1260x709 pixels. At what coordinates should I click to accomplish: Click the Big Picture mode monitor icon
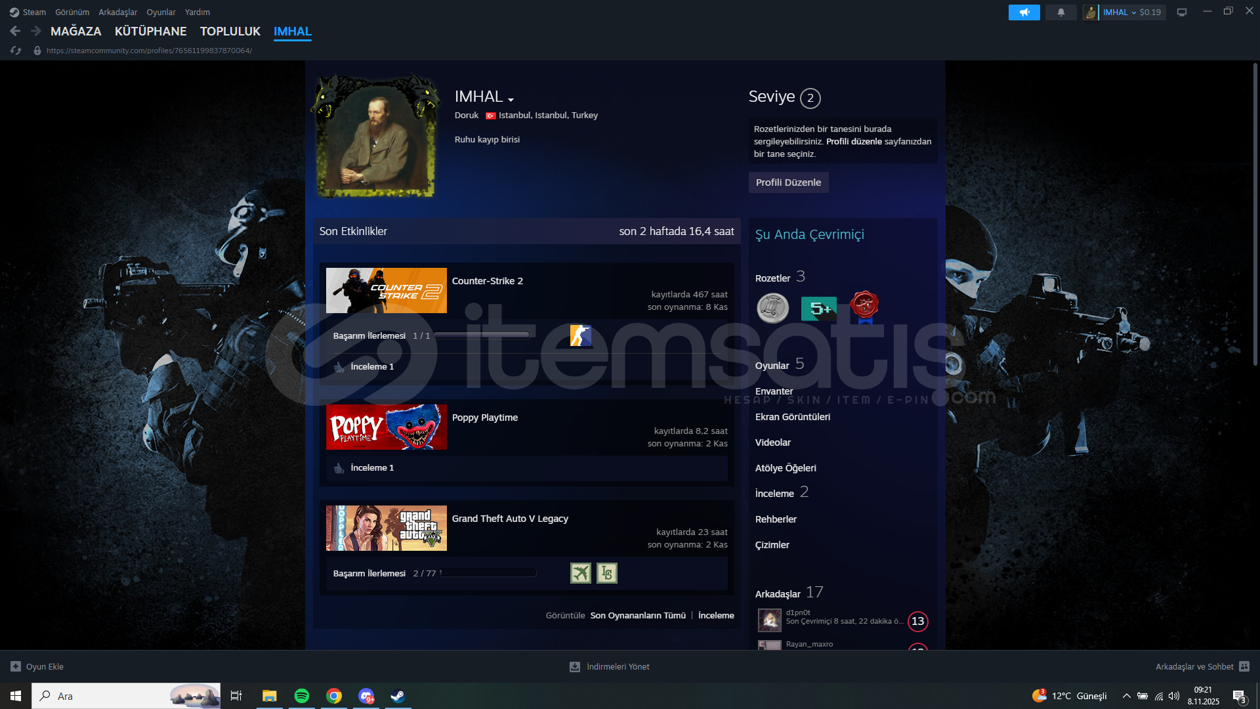pos(1182,12)
